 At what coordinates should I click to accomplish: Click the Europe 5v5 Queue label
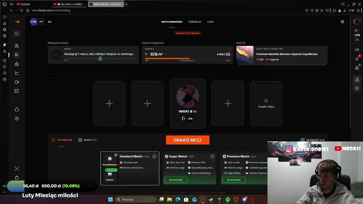click(x=187, y=33)
